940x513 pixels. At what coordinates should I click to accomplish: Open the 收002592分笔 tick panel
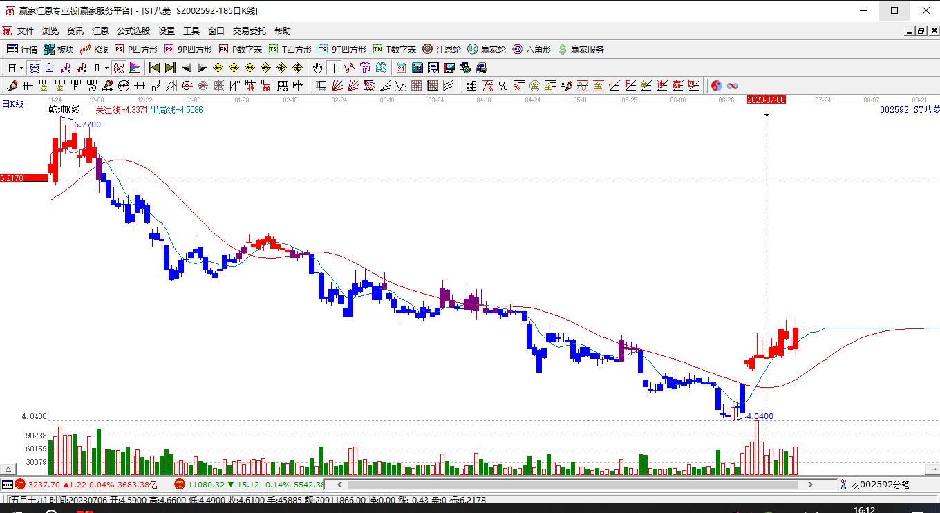click(874, 485)
